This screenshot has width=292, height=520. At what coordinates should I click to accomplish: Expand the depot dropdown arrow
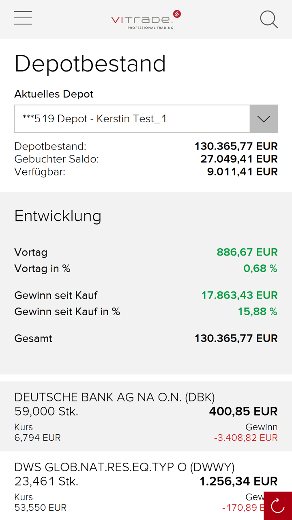(x=264, y=119)
